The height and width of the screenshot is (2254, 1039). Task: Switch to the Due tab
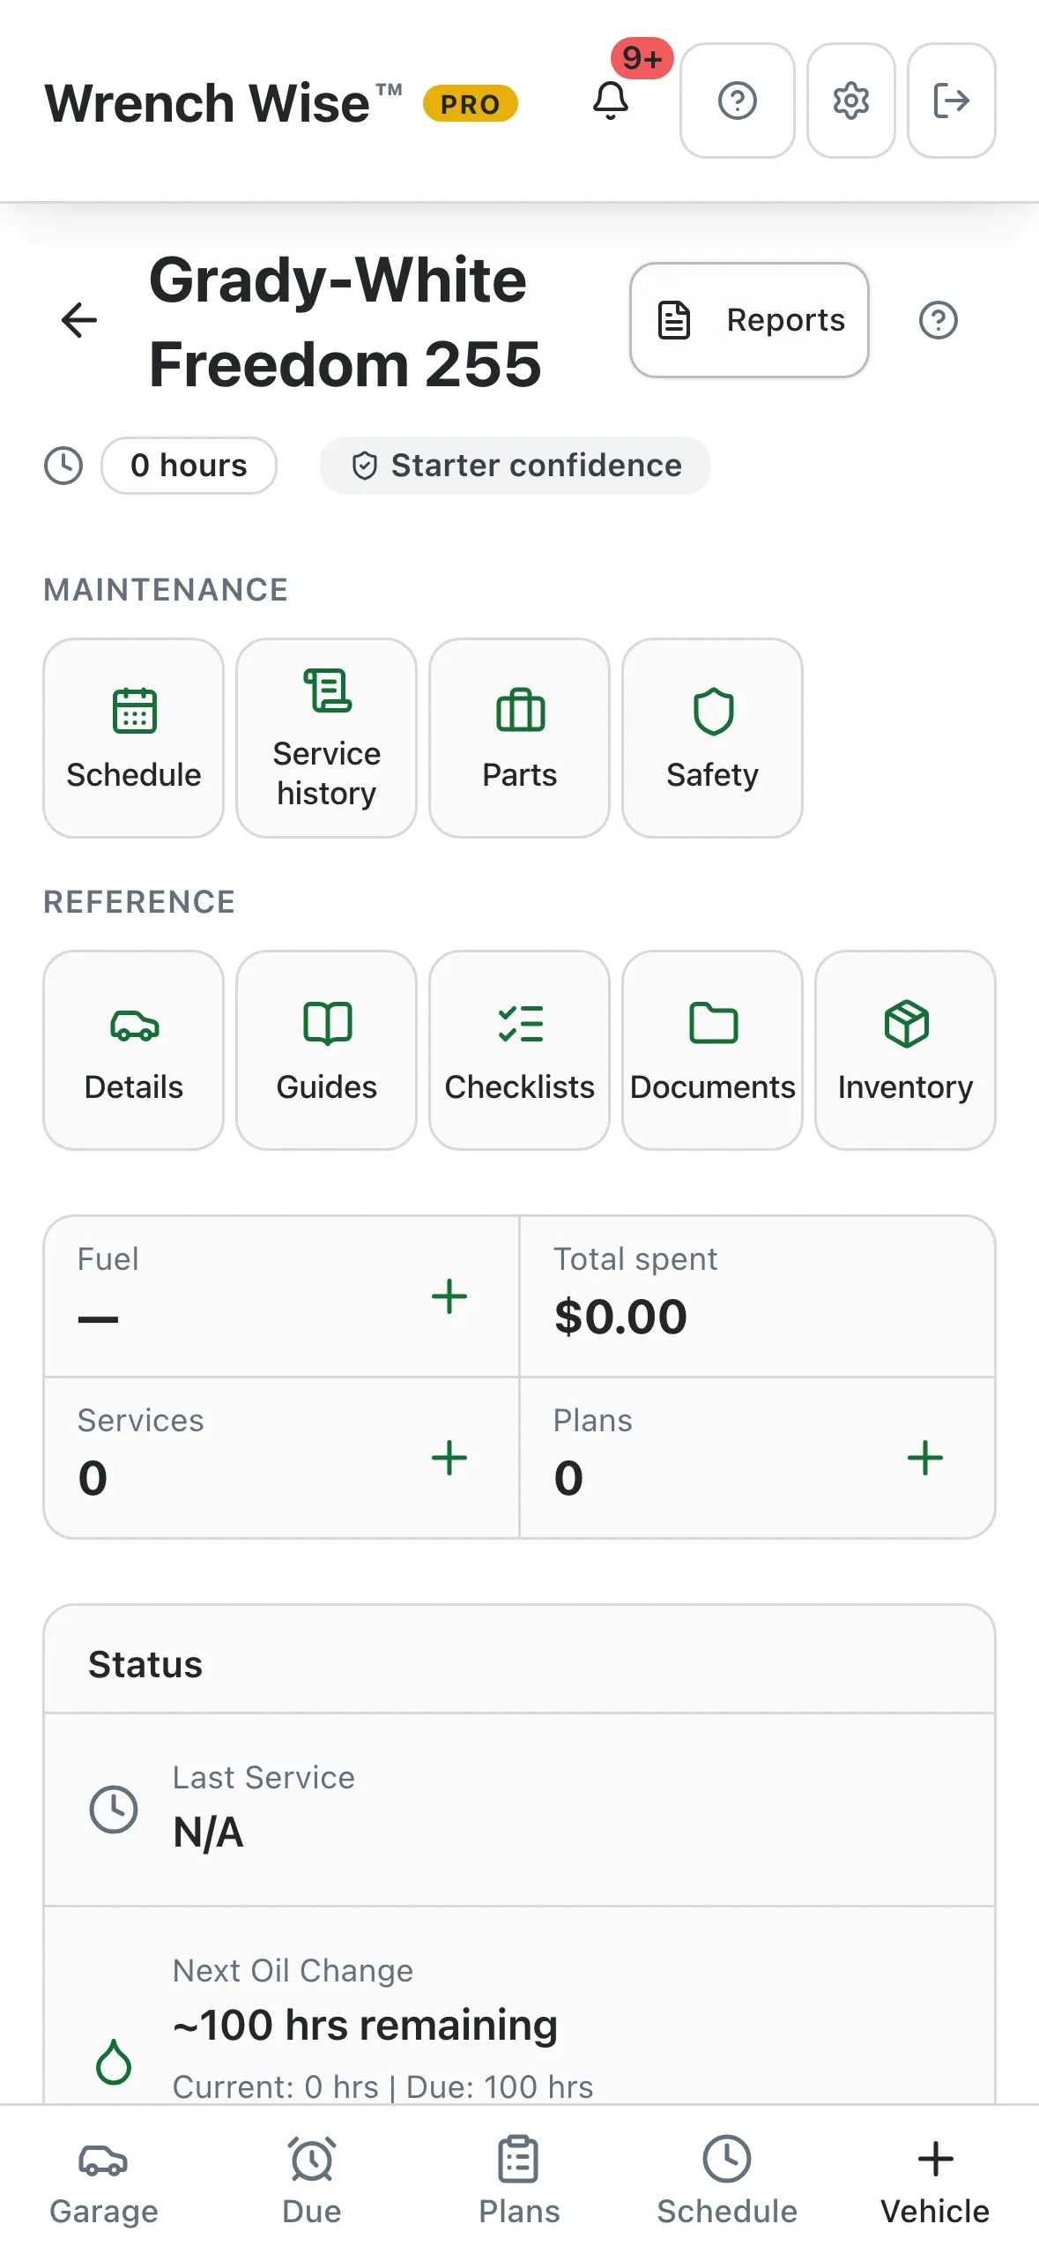click(x=312, y=2182)
